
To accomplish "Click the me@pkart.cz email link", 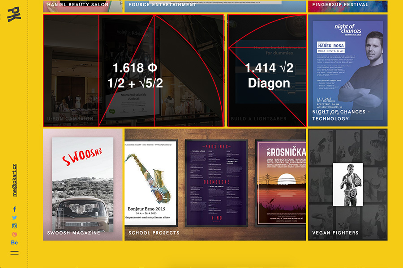I will click(x=15, y=180).
